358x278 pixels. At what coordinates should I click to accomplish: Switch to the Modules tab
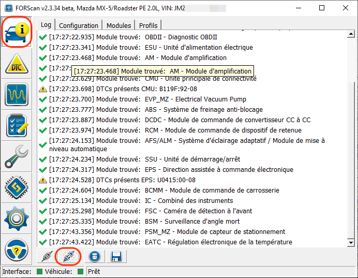[x=118, y=25]
